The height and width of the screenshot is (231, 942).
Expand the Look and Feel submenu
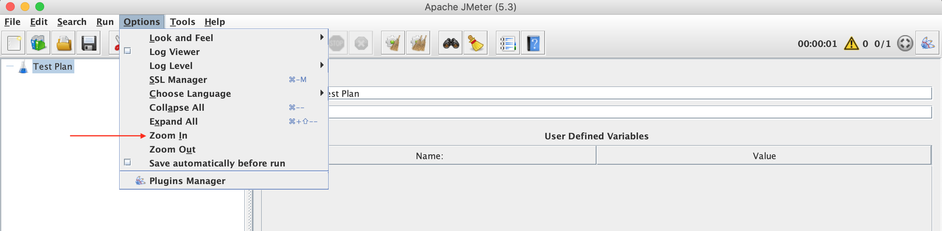(x=181, y=38)
